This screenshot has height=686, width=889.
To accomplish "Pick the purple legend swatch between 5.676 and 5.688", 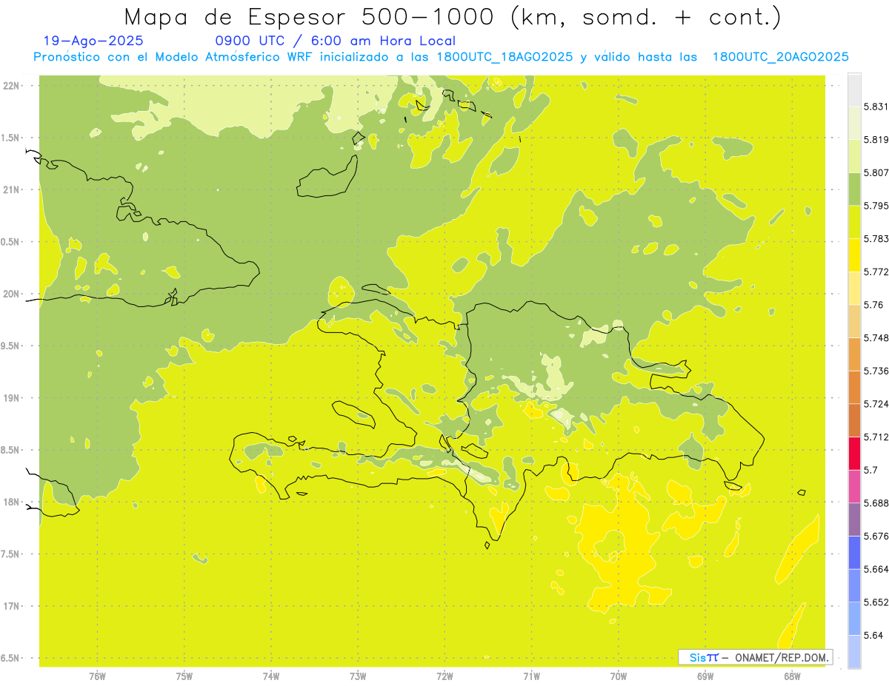I will (x=854, y=519).
